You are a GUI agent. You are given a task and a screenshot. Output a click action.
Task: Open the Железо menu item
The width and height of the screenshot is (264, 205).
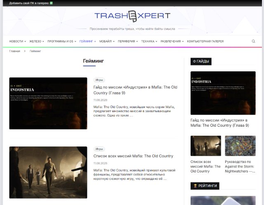[x=35, y=41]
